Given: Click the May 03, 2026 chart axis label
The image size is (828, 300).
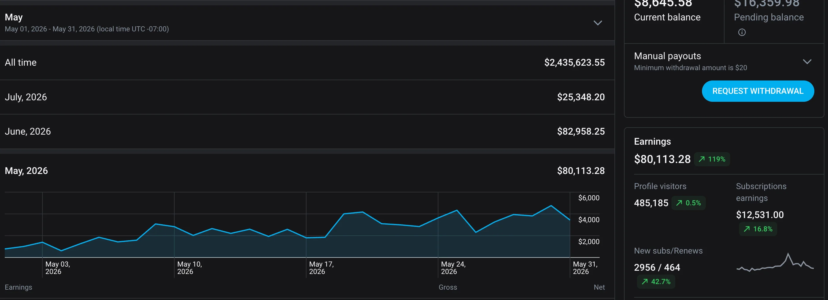Looking at the screenshot, I should pos(58,268).
